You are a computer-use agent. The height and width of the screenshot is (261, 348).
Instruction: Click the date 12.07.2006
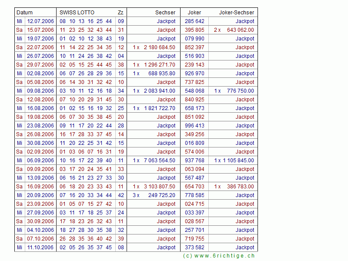40,21
